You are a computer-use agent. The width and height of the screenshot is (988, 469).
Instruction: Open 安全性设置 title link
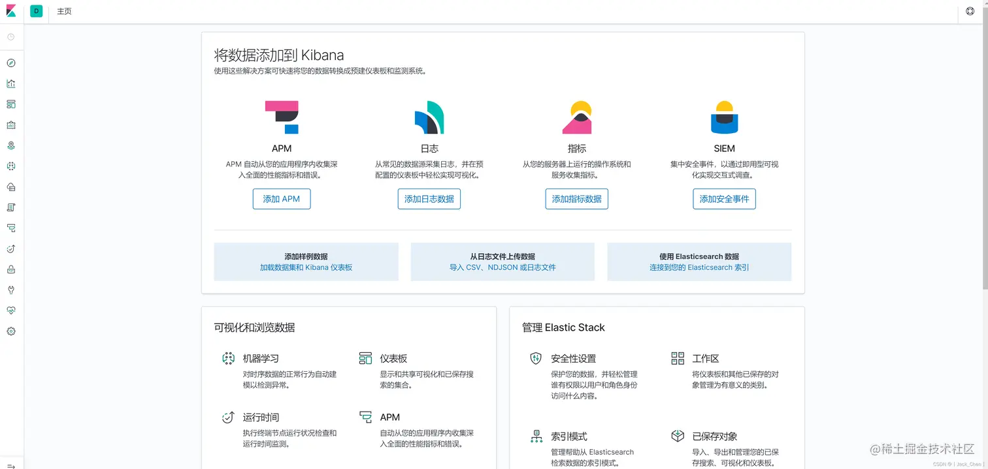pyautogui.click(x=573, y=359)
